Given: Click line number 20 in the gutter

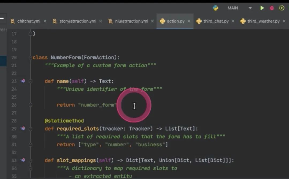Looking at the screenshot, I should click(x=14, y=58).
